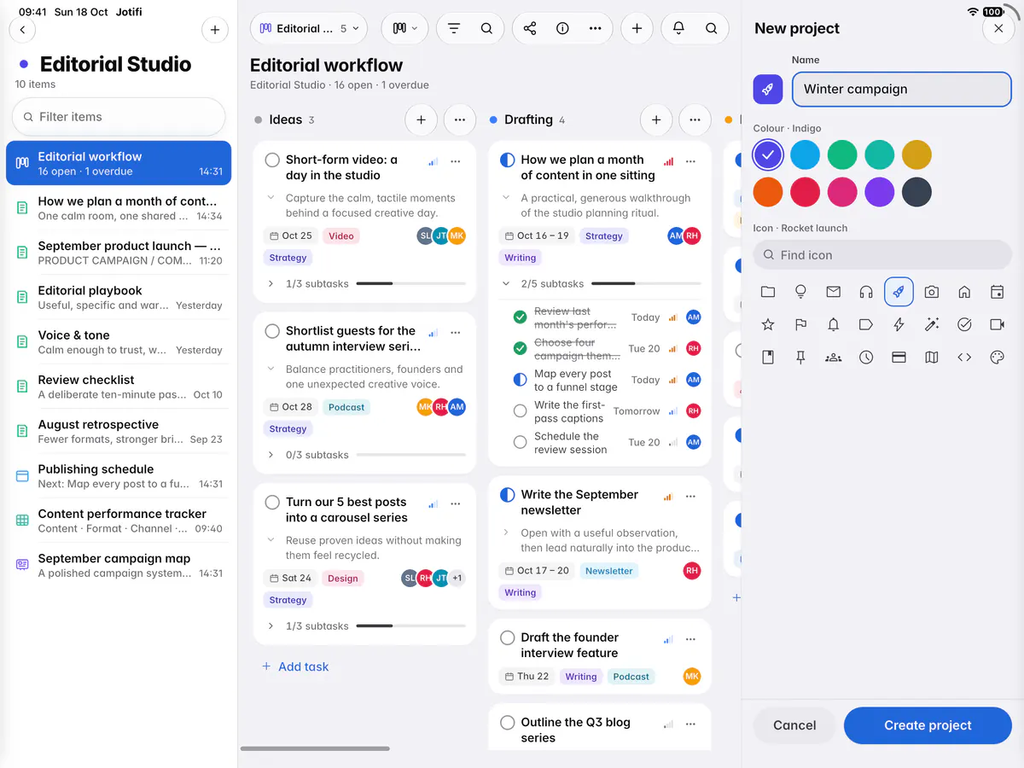Pick the pushpin icon
The width and height of the screenshot is (1024, 768).
800,358
